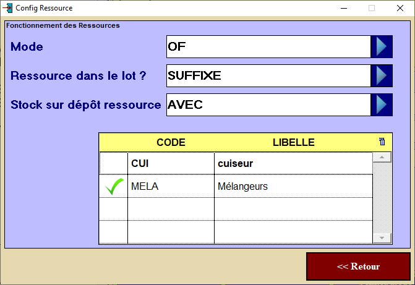Screen dimensions: 415x285
Task: Open the Mode dropdown arrow
Action: [x=382, y=46]
